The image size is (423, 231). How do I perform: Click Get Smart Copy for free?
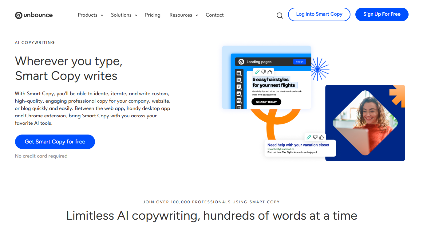pyautogui.click(x=55, y=142)
